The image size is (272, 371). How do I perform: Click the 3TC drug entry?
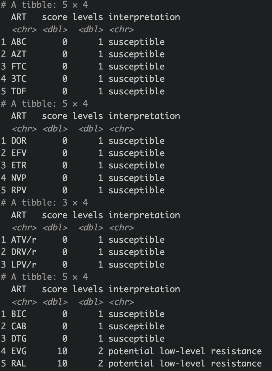[x=19, y=79]
